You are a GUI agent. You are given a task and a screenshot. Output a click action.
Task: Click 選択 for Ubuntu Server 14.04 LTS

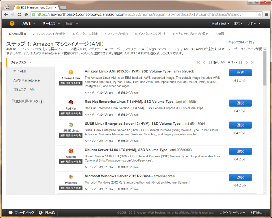240,151
